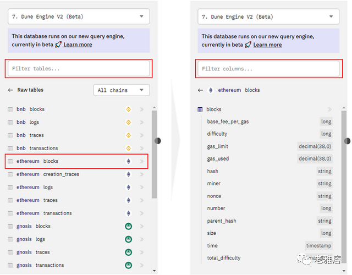Open the All chains dropdown
352x275 pixels.
click(122, 90)
